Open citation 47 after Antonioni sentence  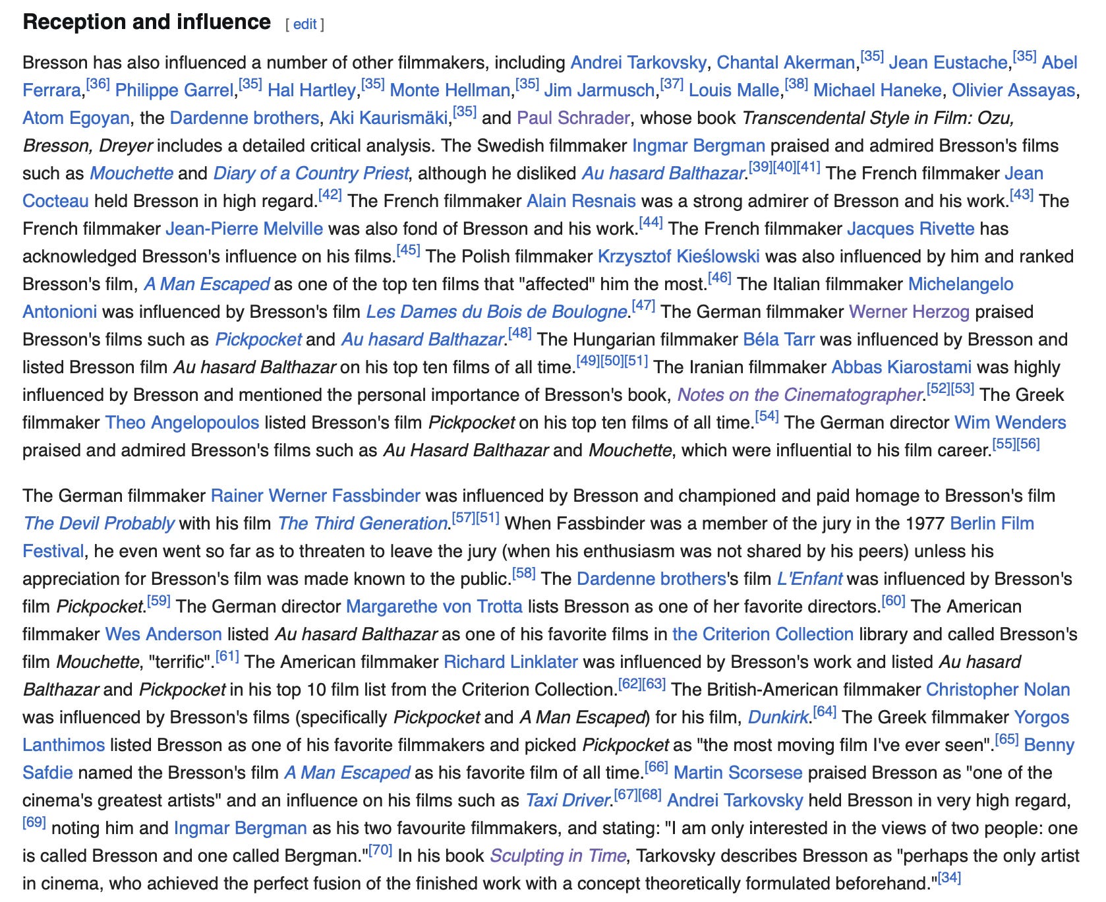643,305
